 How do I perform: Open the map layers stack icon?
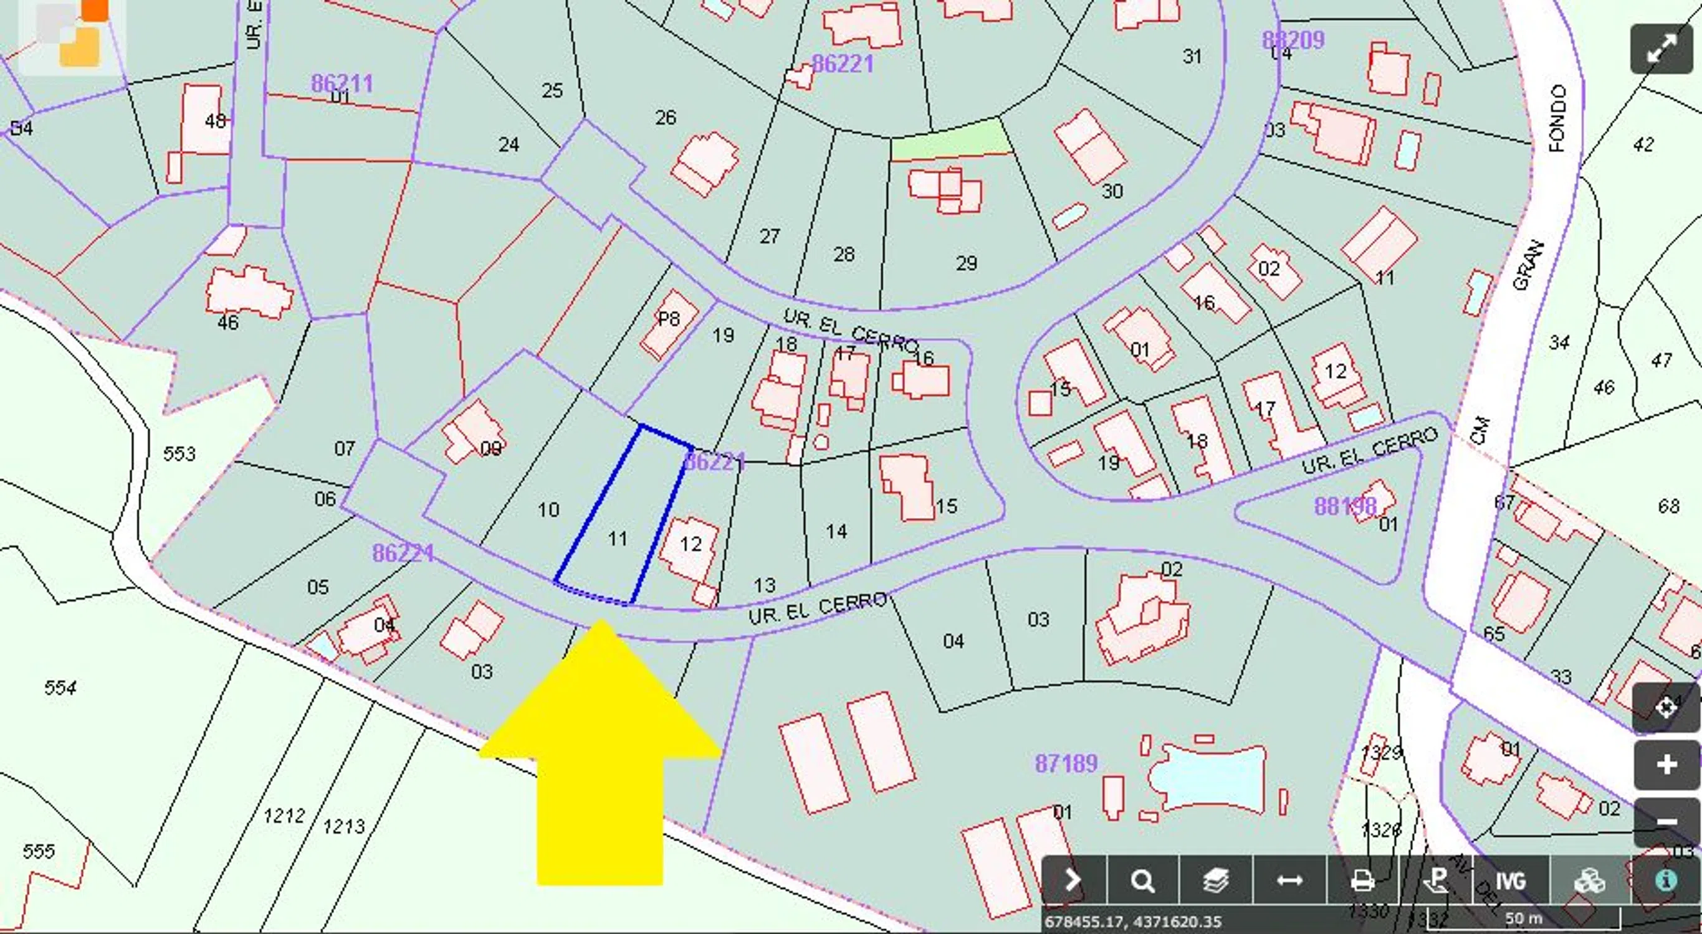coord(1215,880)
